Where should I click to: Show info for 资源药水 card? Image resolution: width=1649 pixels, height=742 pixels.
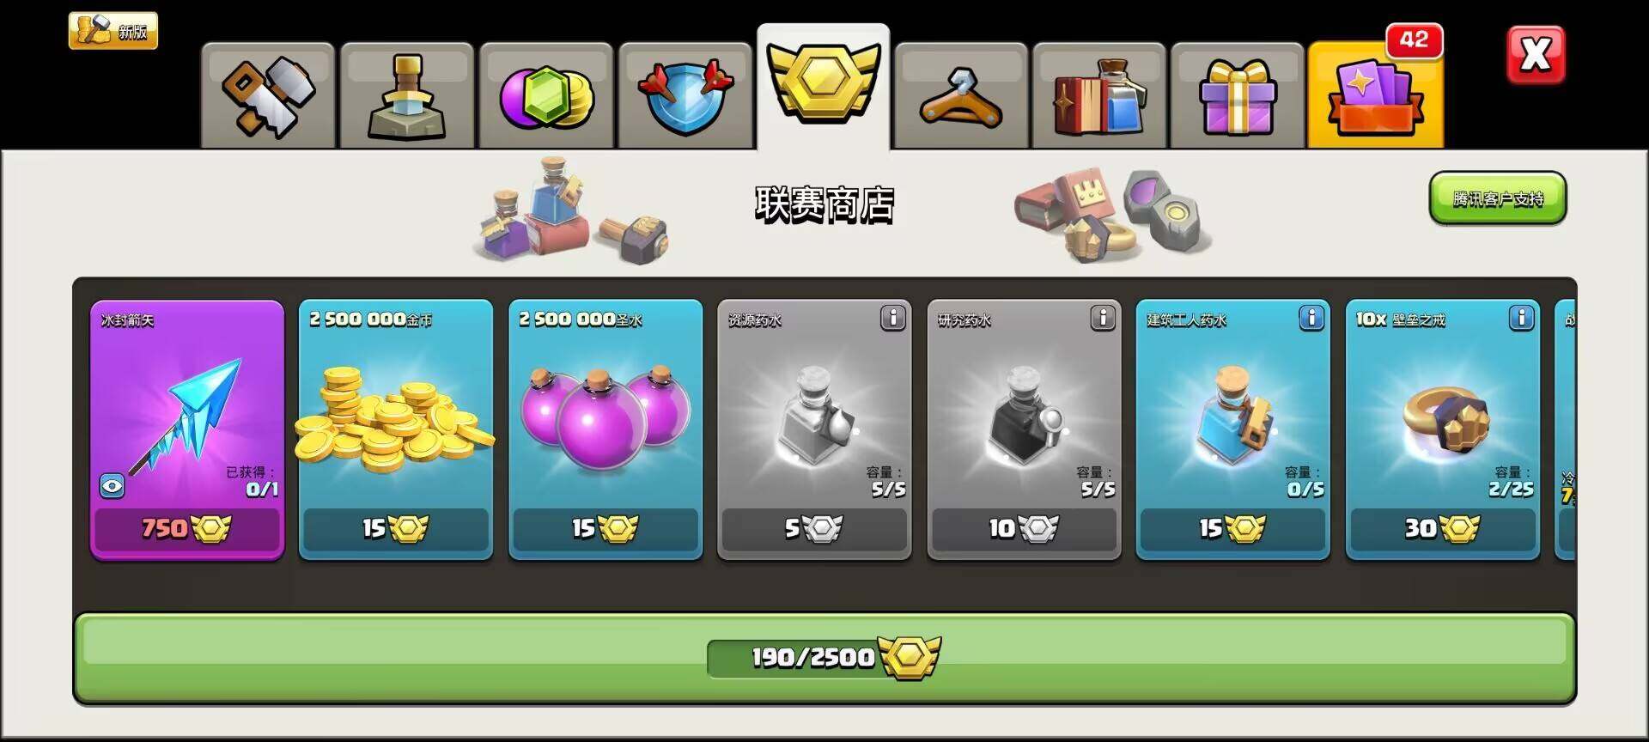893,318
